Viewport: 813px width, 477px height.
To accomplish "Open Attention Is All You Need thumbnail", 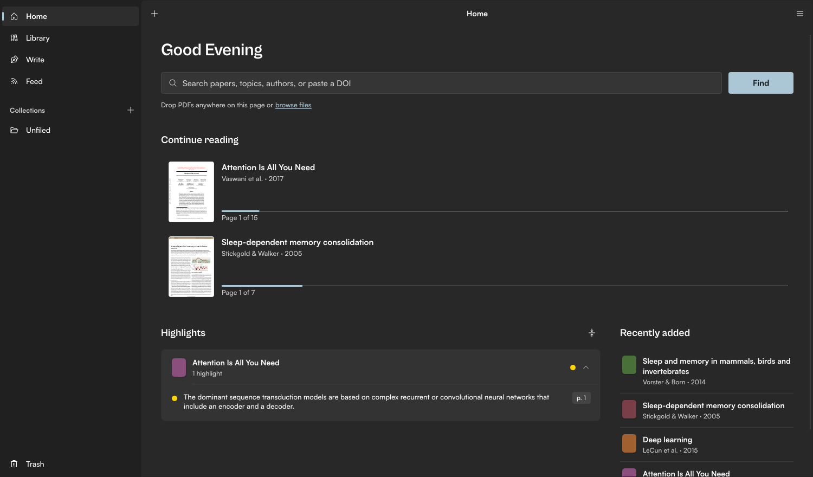I will click(191, 192).
